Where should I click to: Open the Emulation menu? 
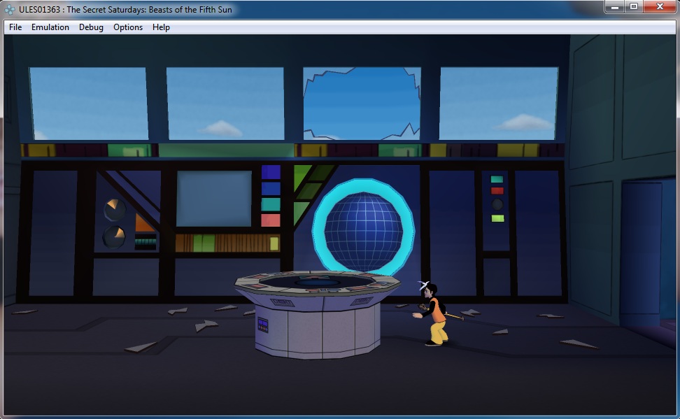pyautogui.click(x=50, y=27)
